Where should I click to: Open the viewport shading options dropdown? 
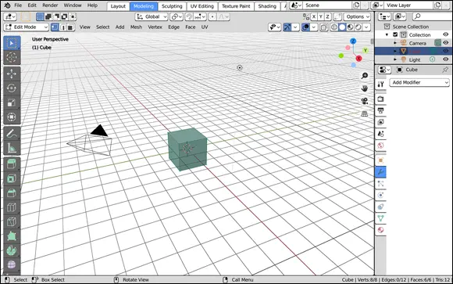[x=366, y=27]
